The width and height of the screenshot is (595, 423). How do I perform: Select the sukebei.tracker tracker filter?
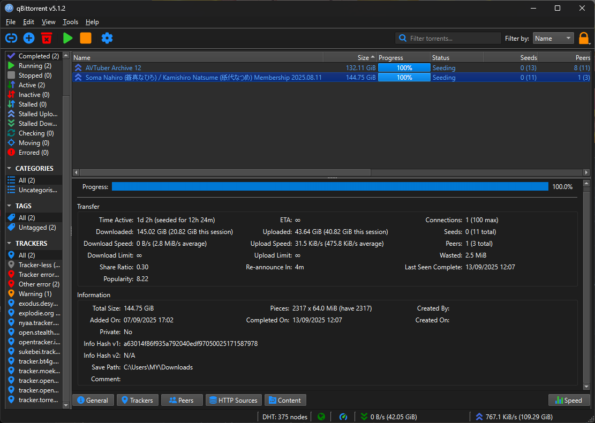point(34,352)
